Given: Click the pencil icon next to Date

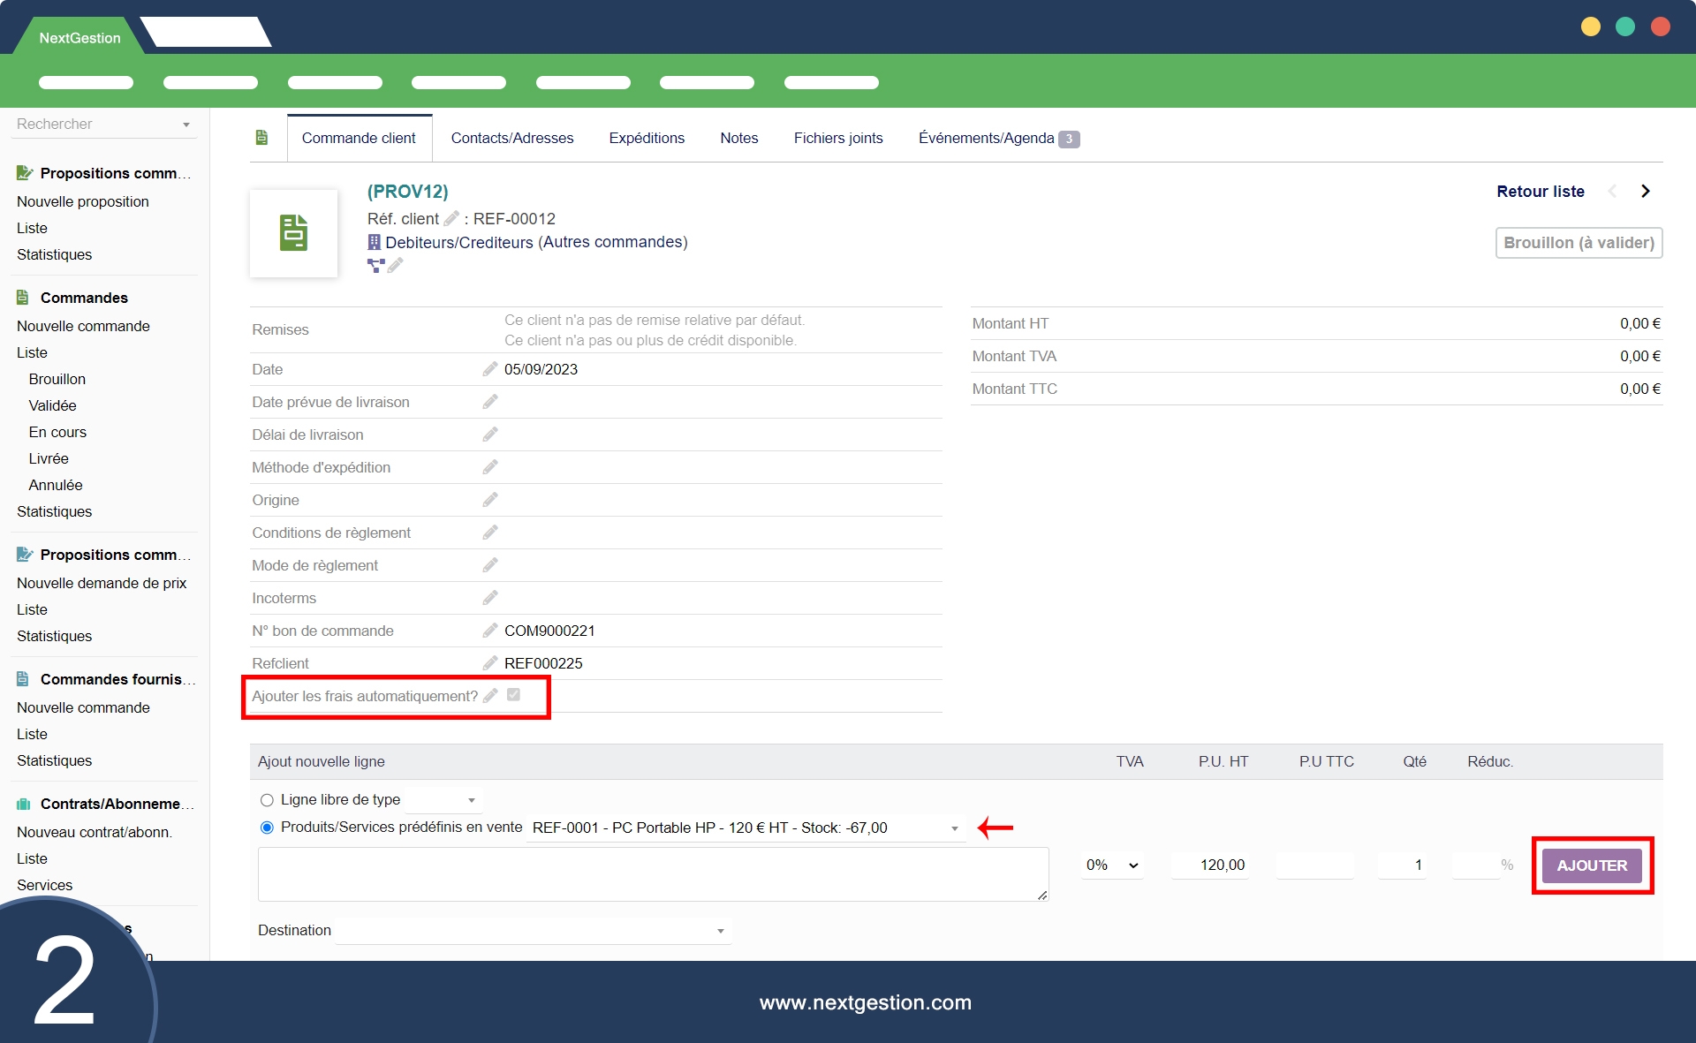Looking at the screenshot, I should [490, 369].
